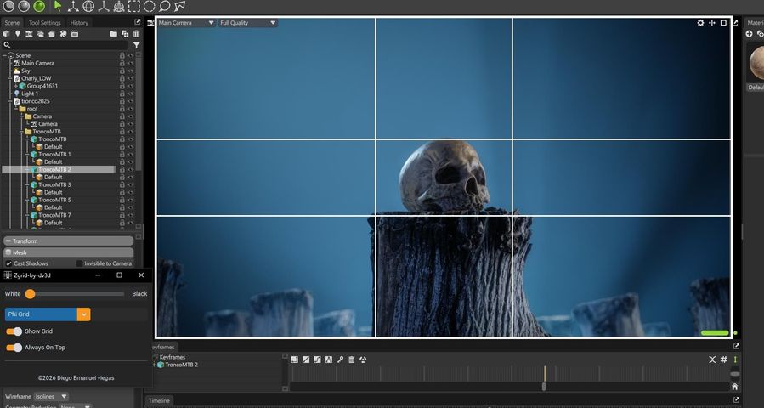Click the filter funnel icon beside search
Screen dimensions: 764x408
[x=137, y=45]
